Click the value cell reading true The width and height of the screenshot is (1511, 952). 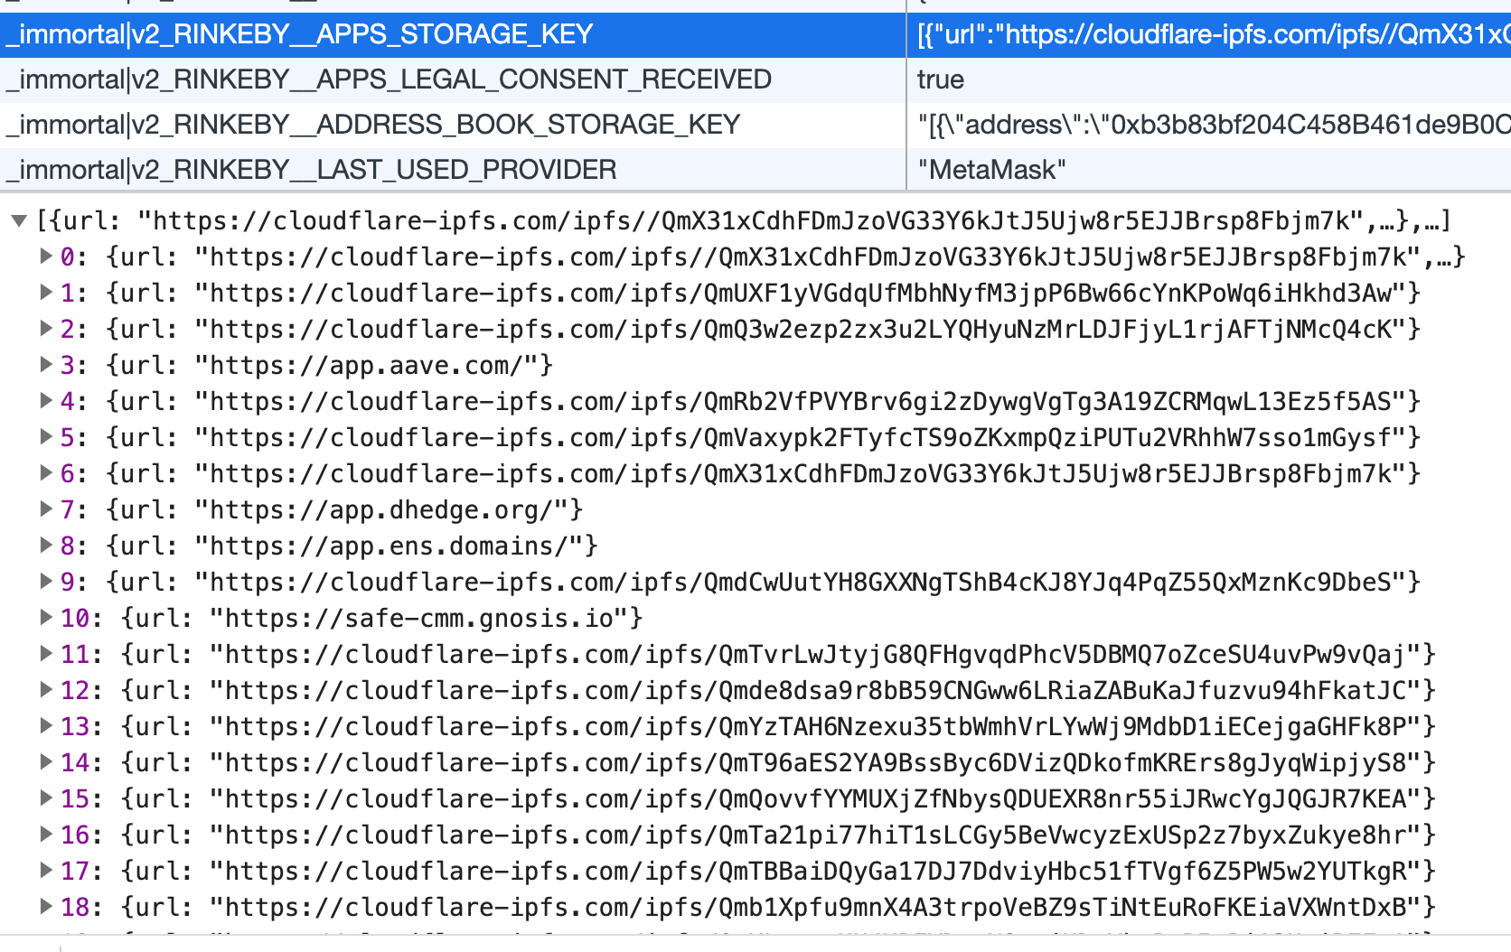click(1209, 79)
